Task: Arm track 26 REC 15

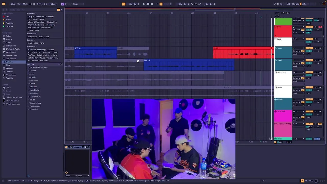Action: [320, 72]
